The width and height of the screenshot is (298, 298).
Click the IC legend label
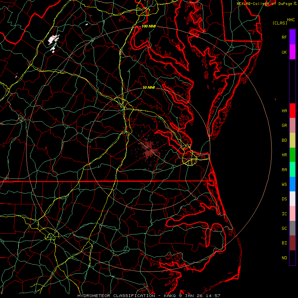pos(284,214)
